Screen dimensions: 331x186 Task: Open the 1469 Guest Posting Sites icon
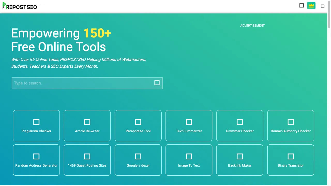(87, 156)
